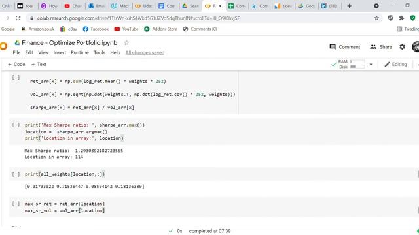This screenshot has height=235, width=419.
Task: Rename the notebook title field
Action: [x=69, y=43]
